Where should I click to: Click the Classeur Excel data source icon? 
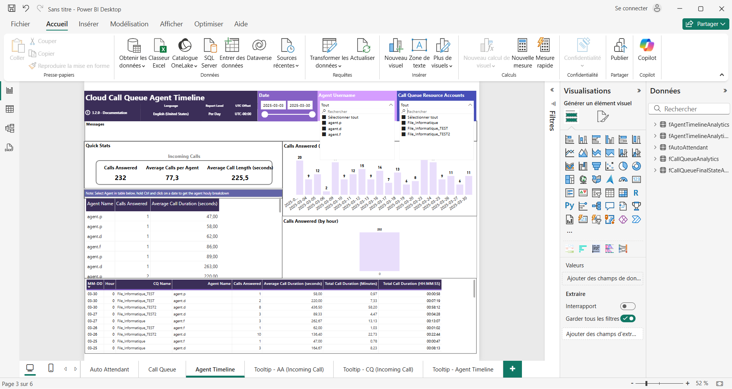159,53
